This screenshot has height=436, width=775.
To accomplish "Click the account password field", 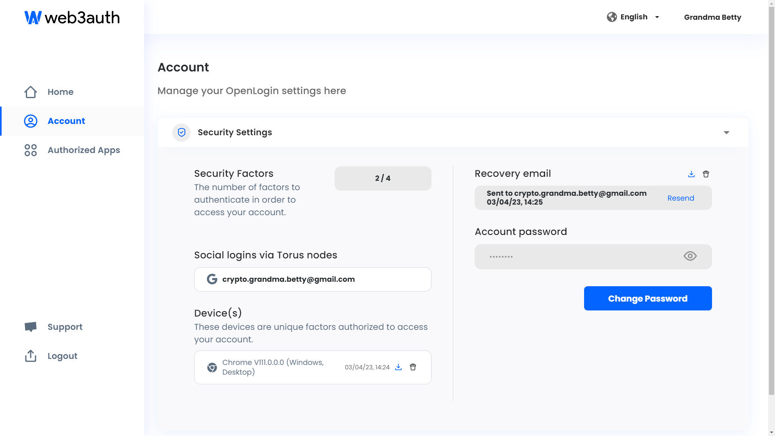I will [593, 257].
